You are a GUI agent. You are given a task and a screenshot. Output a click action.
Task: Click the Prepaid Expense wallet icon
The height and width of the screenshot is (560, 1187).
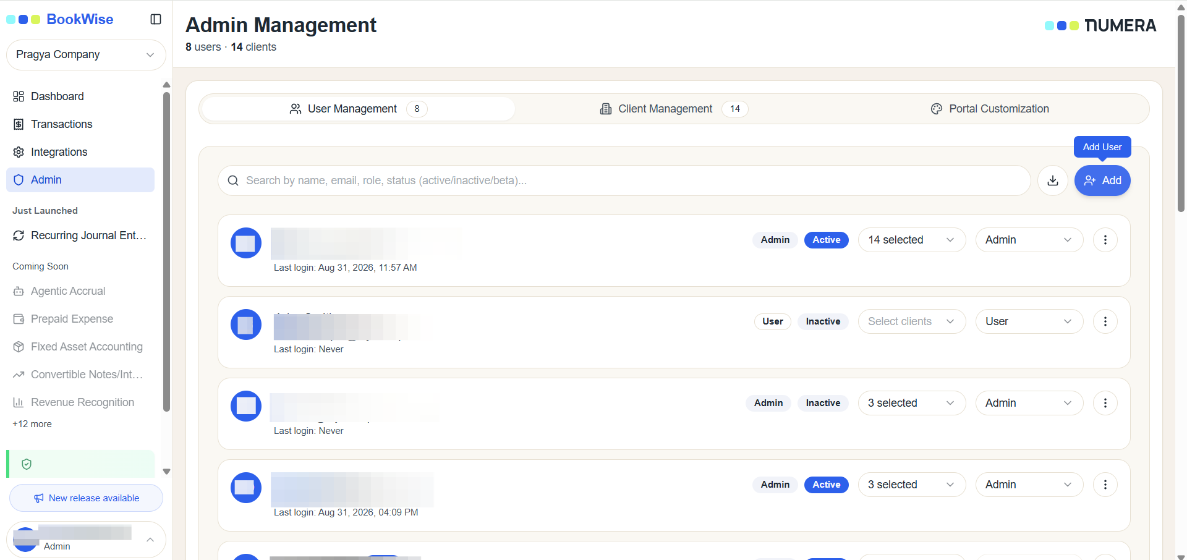[19, 319]
